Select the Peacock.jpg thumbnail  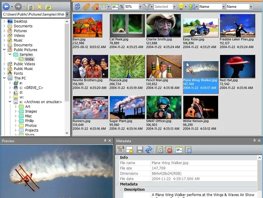click(x=127, y=66)
